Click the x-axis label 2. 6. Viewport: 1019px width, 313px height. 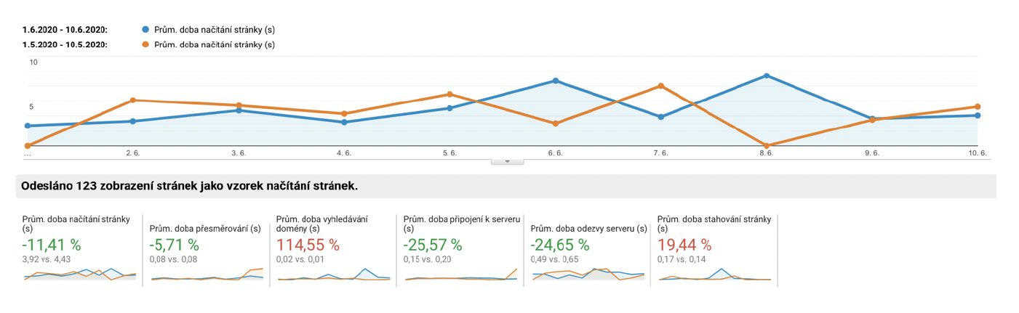pos(132,153)
